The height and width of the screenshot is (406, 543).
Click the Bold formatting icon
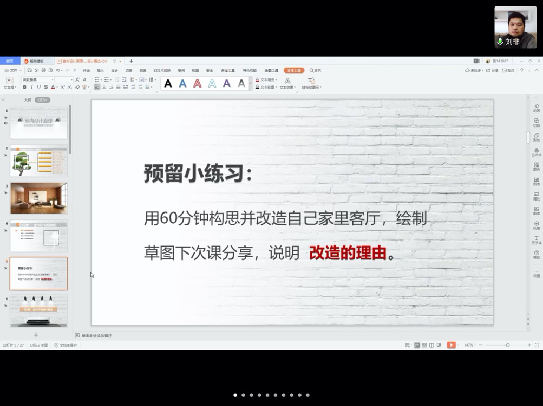24,87
